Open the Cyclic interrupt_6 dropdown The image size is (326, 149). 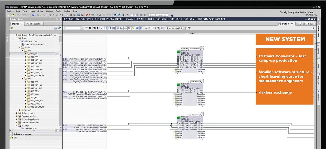pos(184,28)
